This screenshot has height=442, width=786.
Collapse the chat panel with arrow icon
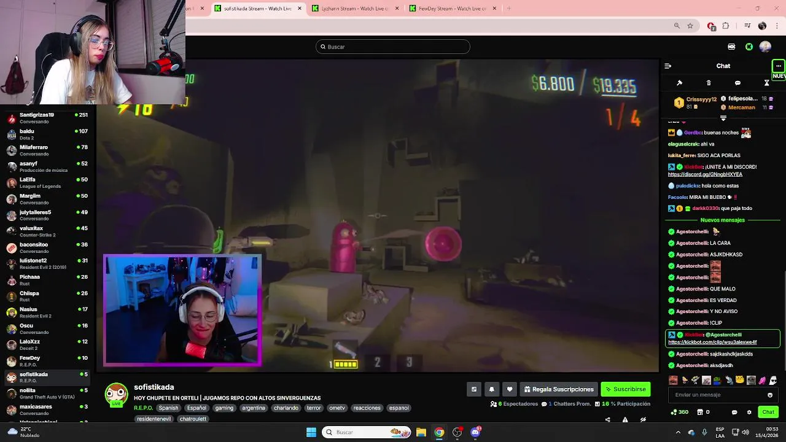(x=668, y=66)
